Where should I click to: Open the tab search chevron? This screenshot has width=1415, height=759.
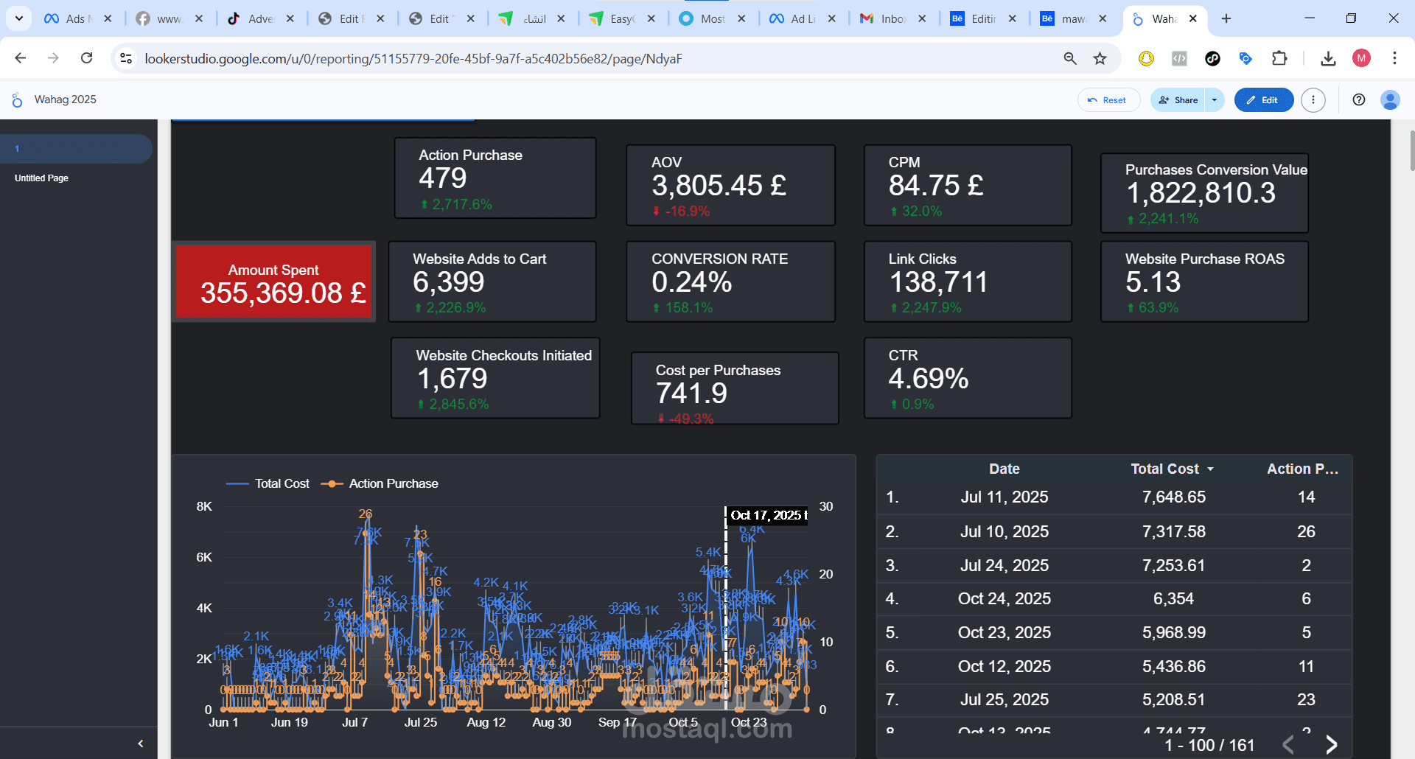pos(18,18)
